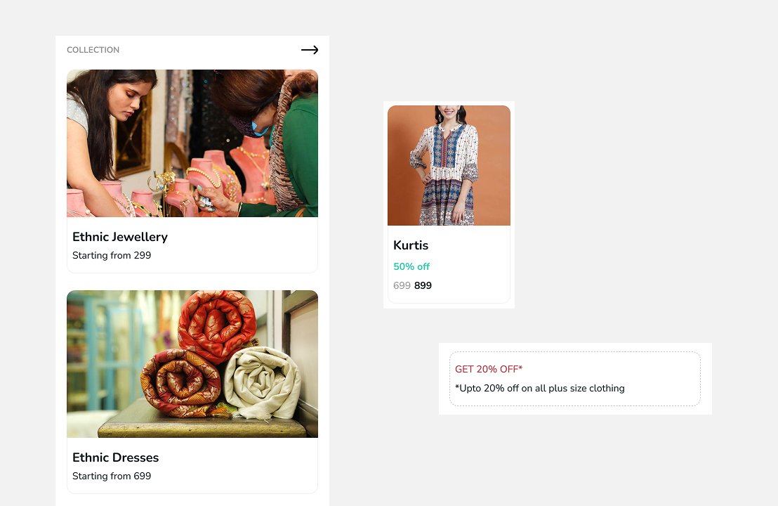This screenshot has width=778, height=506.
Task: Click the Ethnic Dresses title
Action: pyautogui.click(x=115, y=458)
